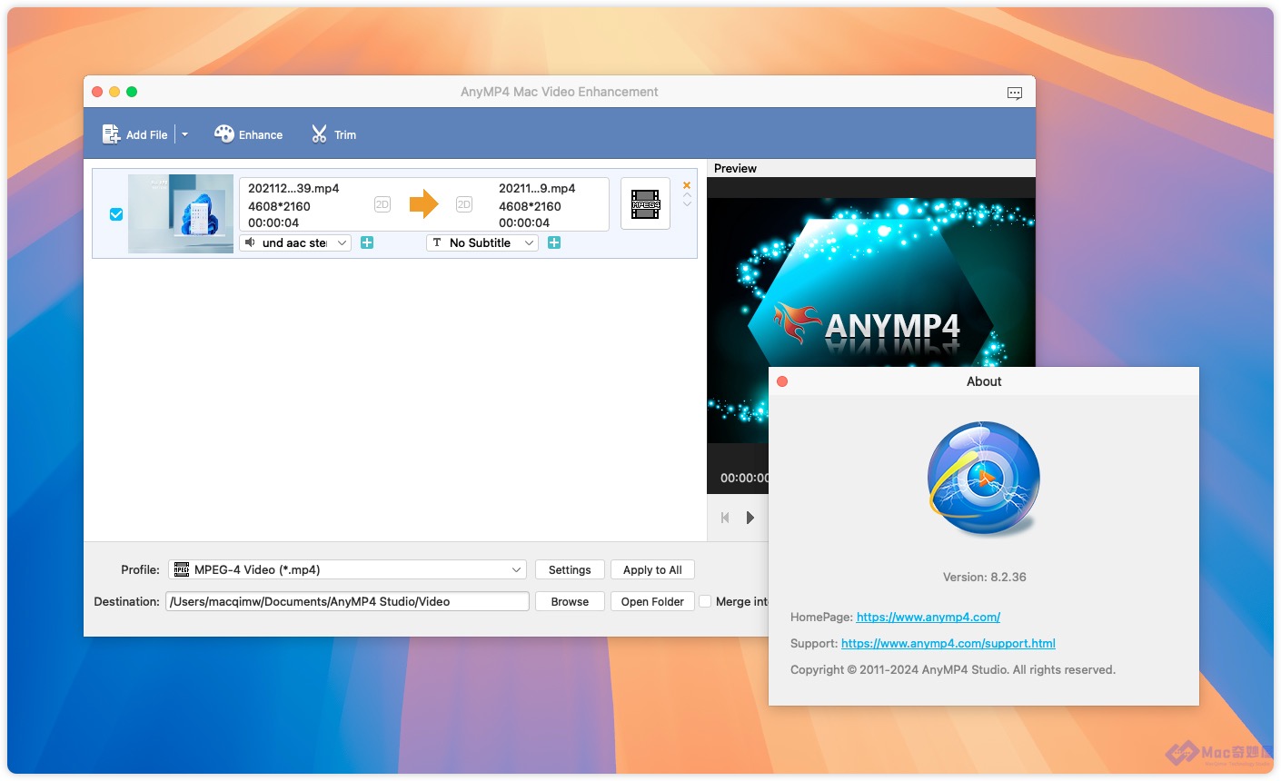Viewport: 1281px width, 781px height.
Task: Click the Destination path field
Action: tap(347, 601)
